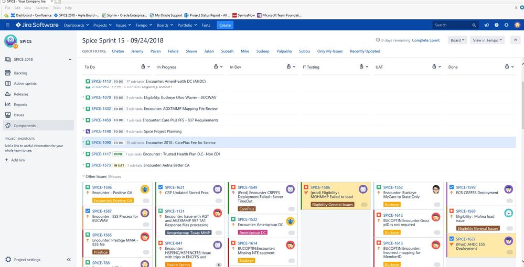Click assignee avatar on SPICE-1586 card
The image size is (524, 267).
point(363,189)
